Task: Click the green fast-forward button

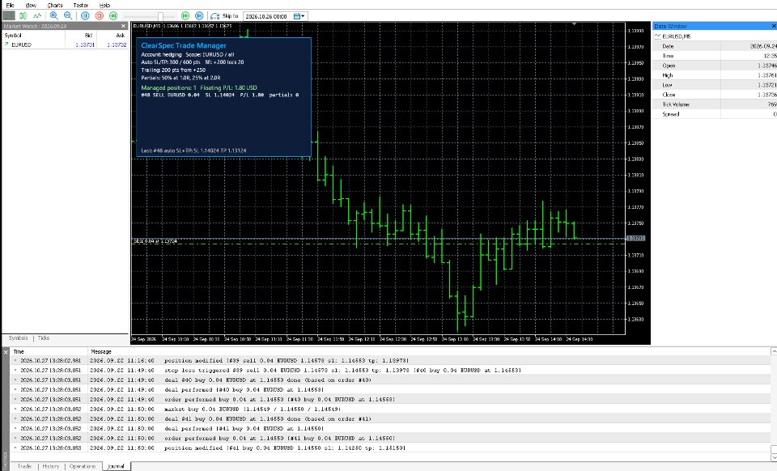Action: pos(185,16)
